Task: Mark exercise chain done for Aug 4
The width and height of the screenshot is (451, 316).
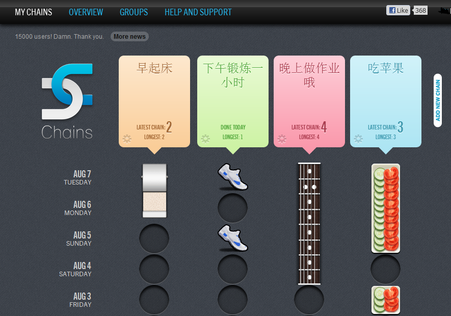Action: [x=233, y=269]
